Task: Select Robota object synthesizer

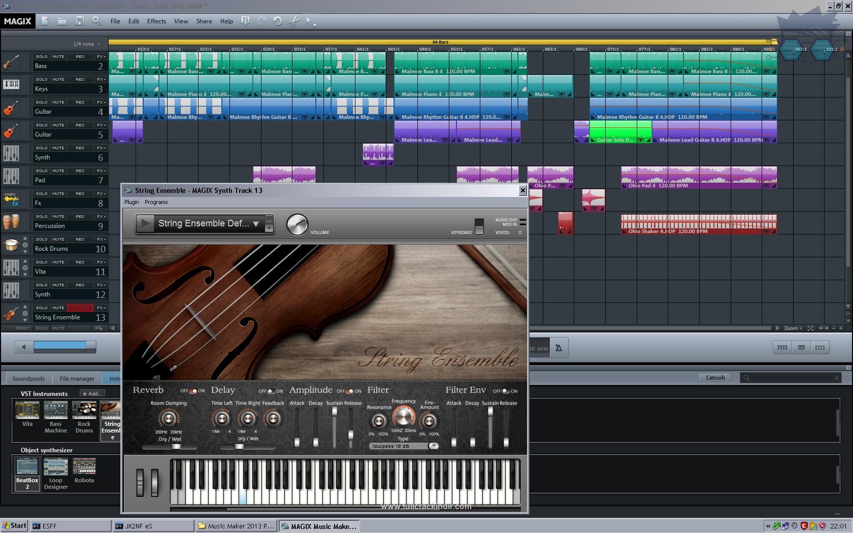Action: [84, 471]
